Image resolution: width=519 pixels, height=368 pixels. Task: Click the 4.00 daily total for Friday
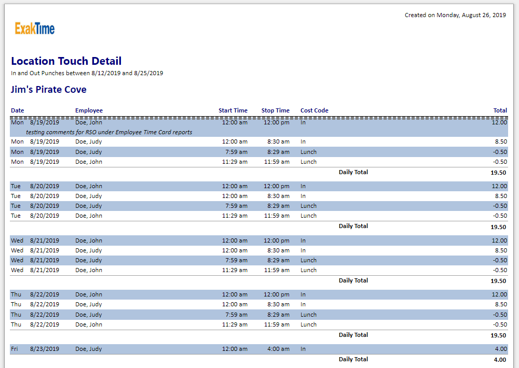500,360
